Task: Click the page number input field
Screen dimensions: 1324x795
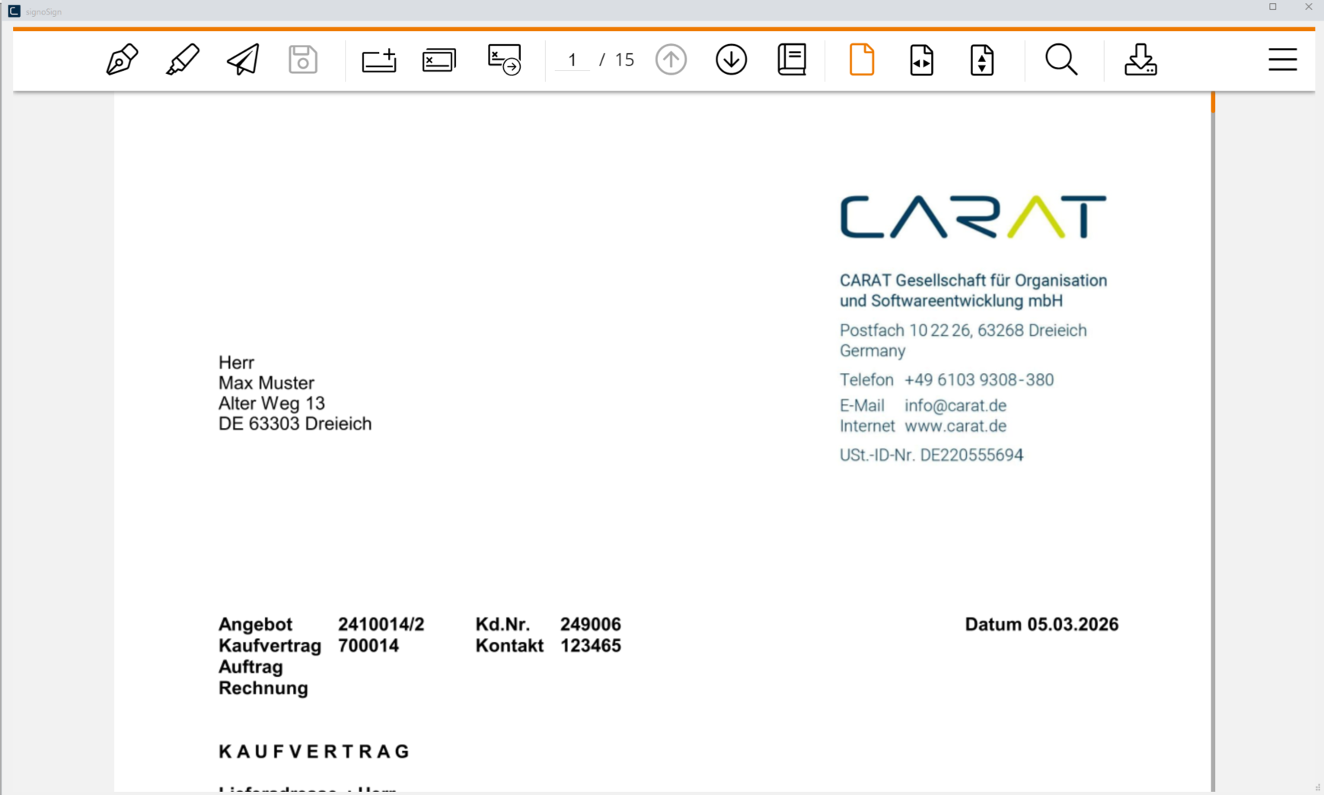Action: (x=573, y=59)
